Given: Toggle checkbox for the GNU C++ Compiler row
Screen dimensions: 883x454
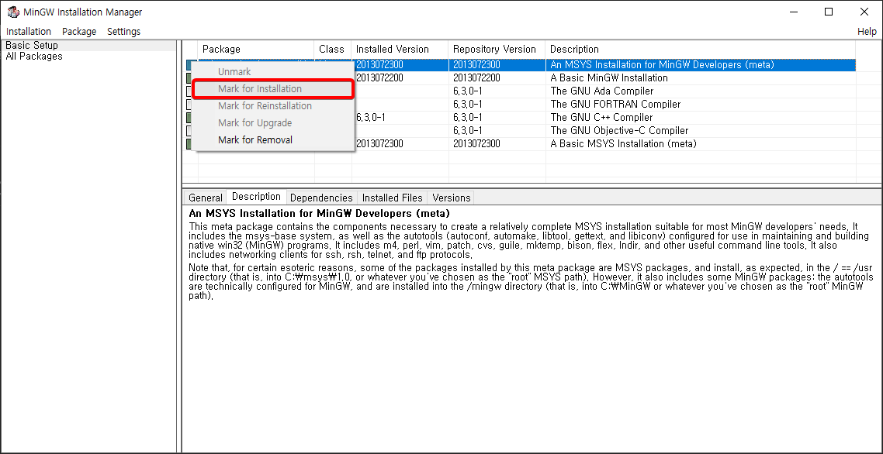Looking at the screenshot, I should 189,118.
